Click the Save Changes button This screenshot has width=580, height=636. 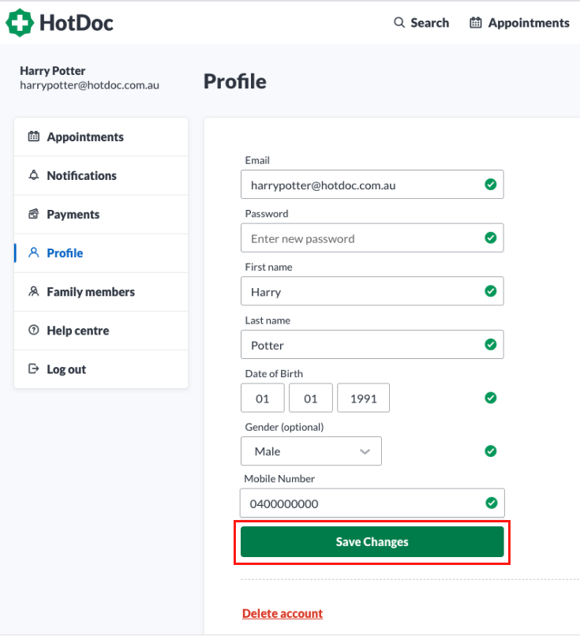372,542
